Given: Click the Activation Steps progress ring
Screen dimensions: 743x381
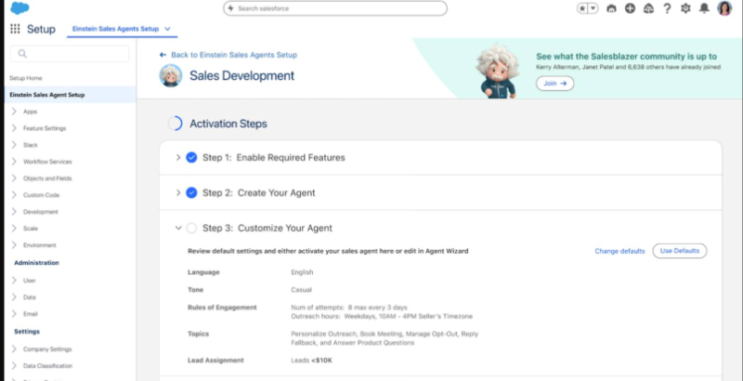Looking at the screenshot, I should [175, 124].
